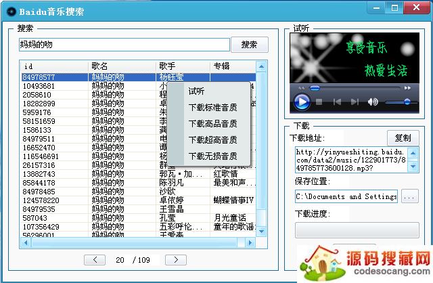Focus the search box containing 妈妈的吻
Screen dimensions: 433x283
[x=124, y=45]
